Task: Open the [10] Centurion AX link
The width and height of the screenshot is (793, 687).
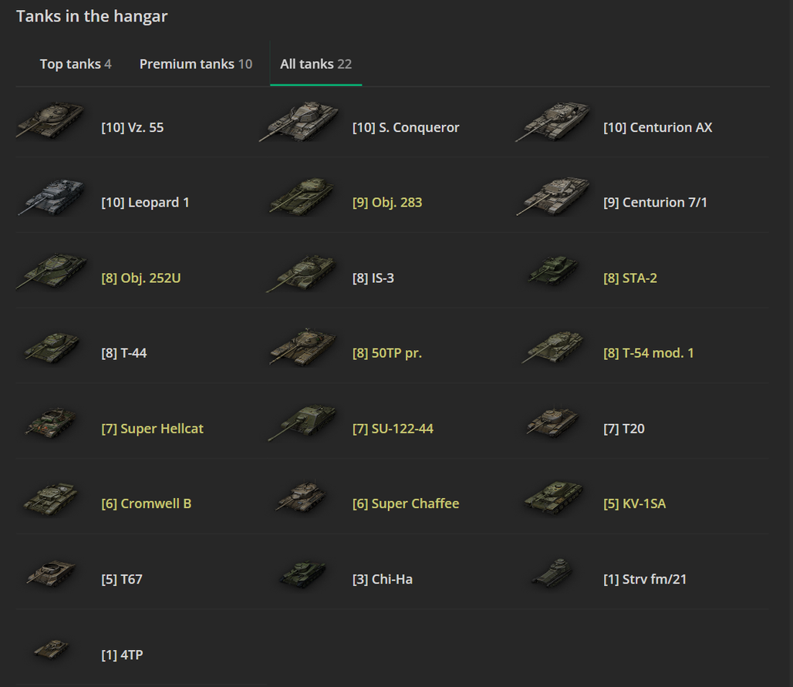Action: click(x=657, y=127)
